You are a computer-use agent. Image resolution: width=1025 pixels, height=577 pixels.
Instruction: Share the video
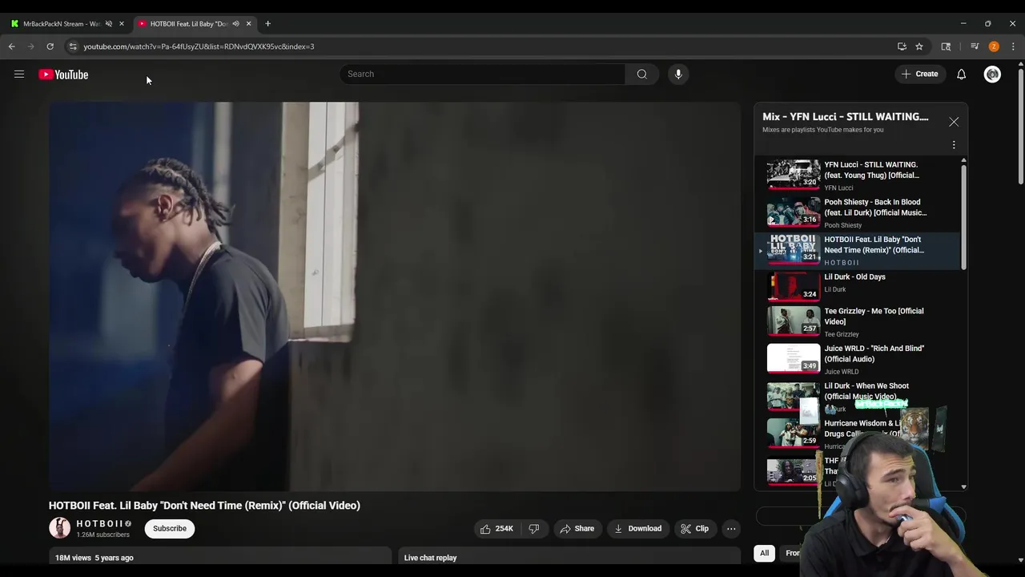577,529
